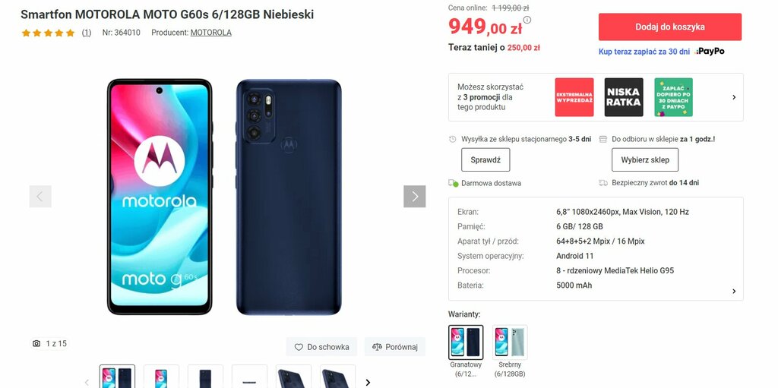Advance thumbnail strip with right chevron
This screenshot has height=388, width=778.
[x=368, y=383]
